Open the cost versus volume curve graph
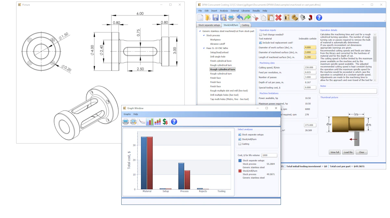Screen dimensions: 390x218 tap(142, 121)
